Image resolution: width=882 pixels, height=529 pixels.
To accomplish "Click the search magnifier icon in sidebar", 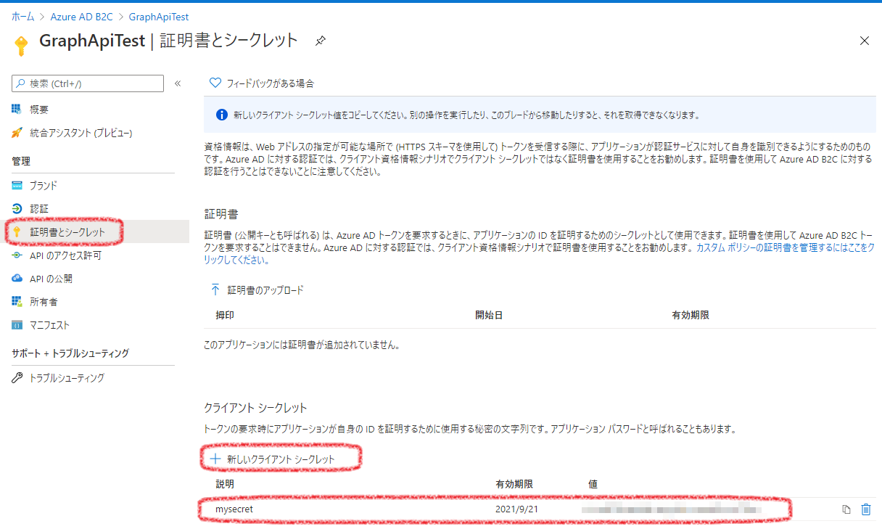I will tap(21, 83).
